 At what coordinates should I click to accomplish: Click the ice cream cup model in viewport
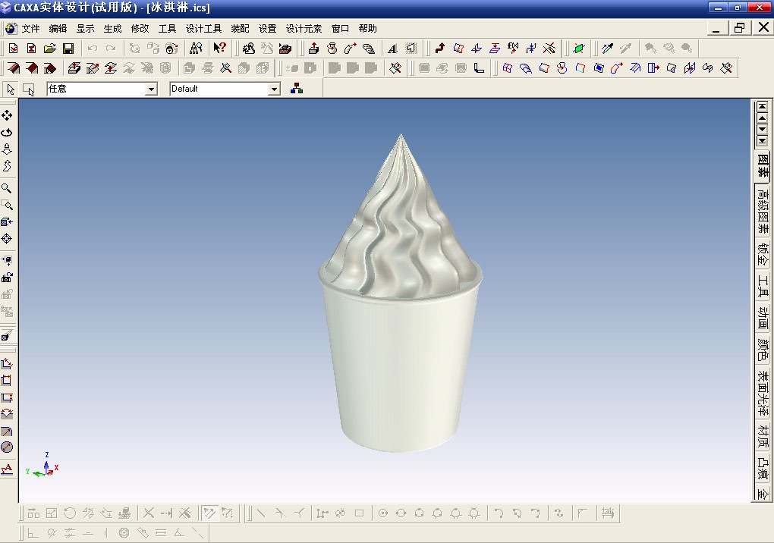[x=401, y=293]
